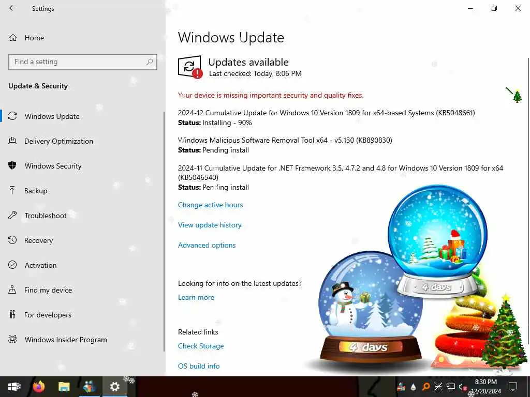530x397 pixels.
Task: Open 'View update history' link
Action: (x=210, y=225)
